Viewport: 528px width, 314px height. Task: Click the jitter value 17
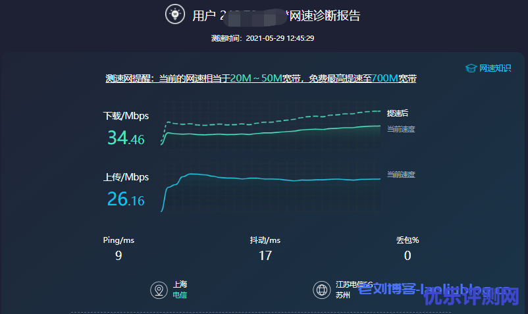[265, 256]
